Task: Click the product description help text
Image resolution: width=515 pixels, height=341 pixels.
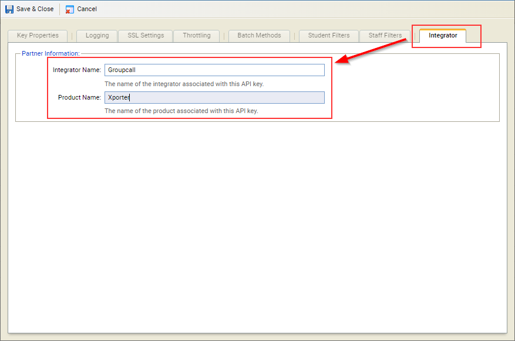Action: (x=181, y=111)
